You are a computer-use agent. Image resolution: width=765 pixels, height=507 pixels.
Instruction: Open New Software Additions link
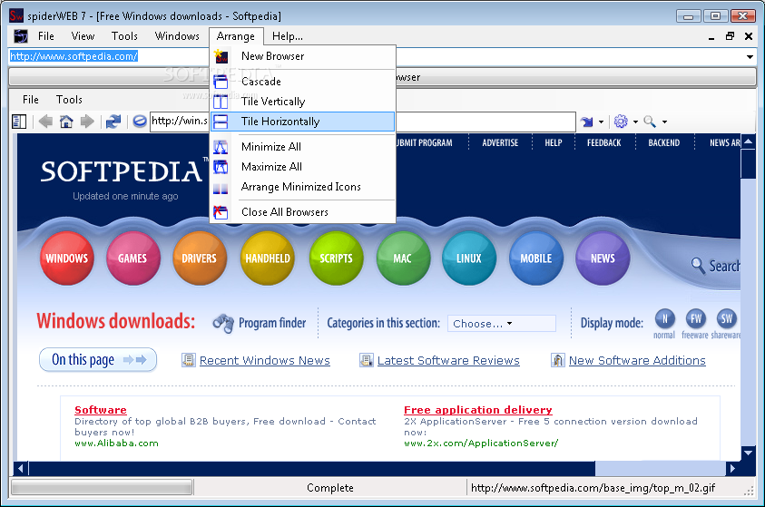pos(637,360)
